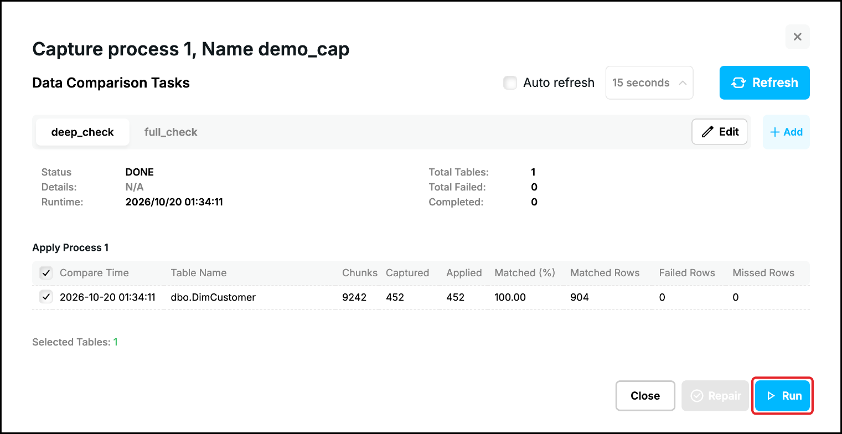The width and height of the screenshot is (842, 434).
Task: Click the Apply Process 1 heading
Action: (x=70, y=247)
